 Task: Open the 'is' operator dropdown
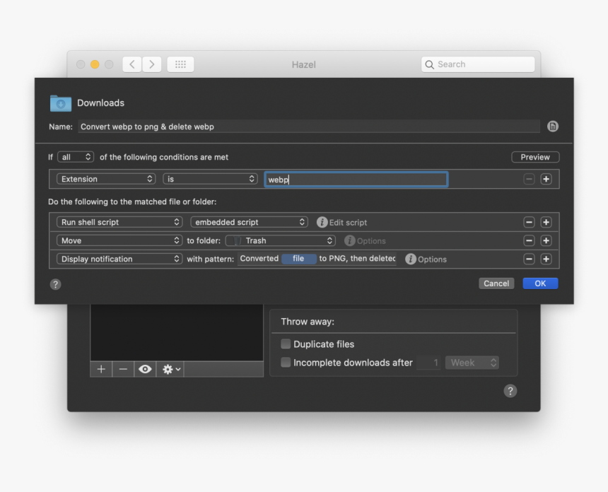tap(210, 179)
